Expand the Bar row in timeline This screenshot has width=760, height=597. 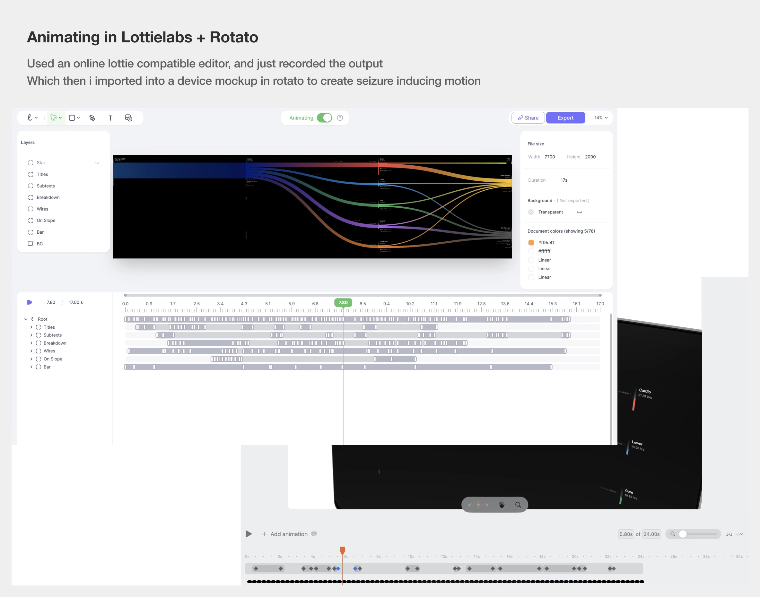click(x=31, y=367)
